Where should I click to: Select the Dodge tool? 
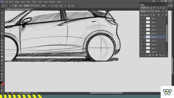click(2, 57)
